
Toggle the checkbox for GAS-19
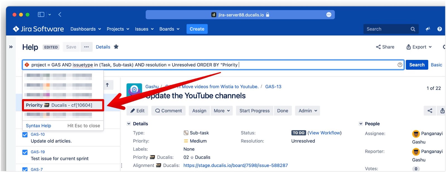(x=25, y=152)
